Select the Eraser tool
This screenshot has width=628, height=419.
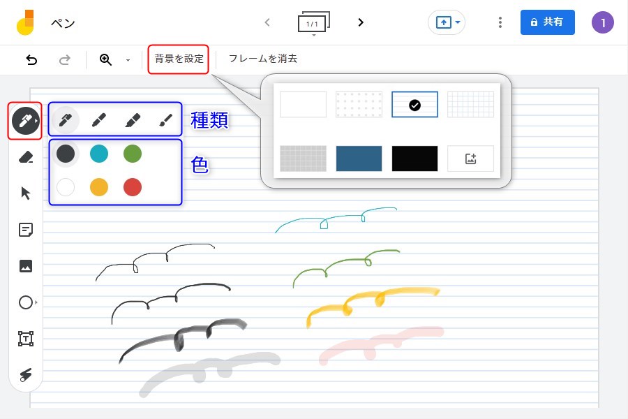26,156
